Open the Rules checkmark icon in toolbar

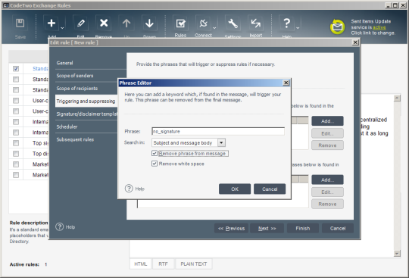180,23
